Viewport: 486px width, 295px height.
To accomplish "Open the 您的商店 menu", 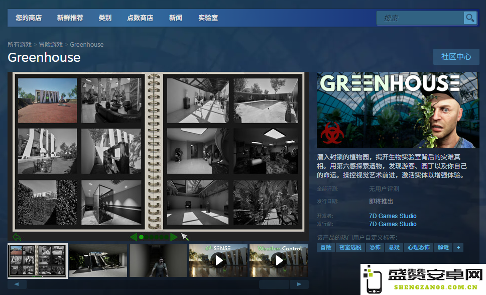I will 29,18.
